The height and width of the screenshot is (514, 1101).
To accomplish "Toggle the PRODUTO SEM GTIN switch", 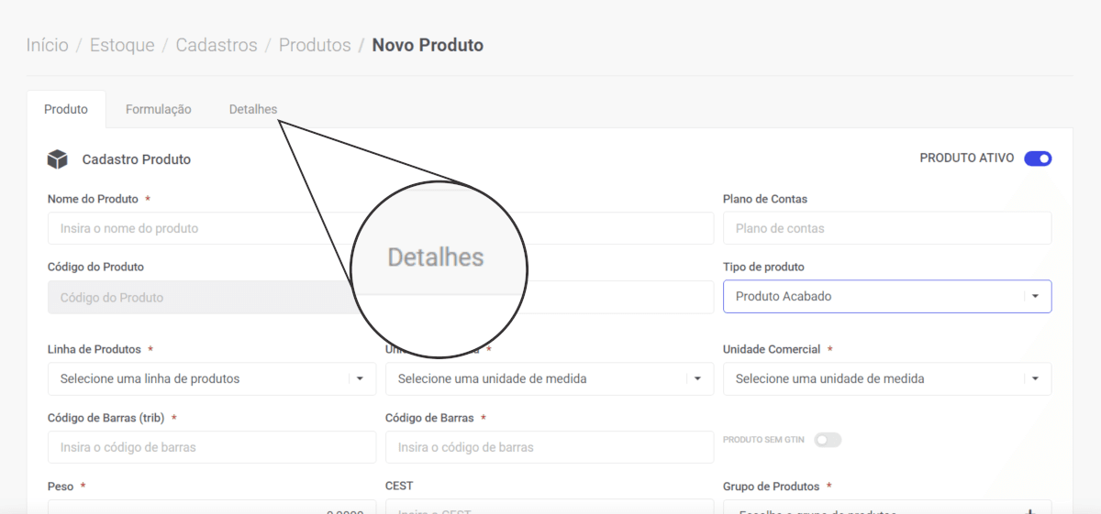I will click(x=828, y=440).
